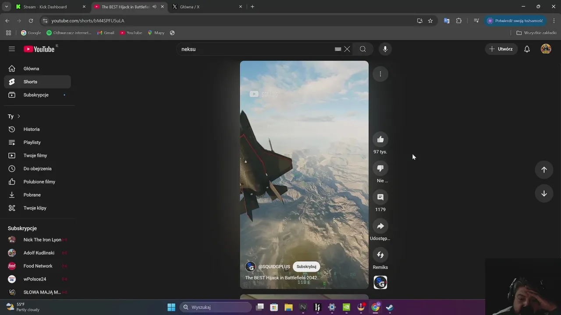Reload the page
The image size is (561, 315).
click(x=31, y=21)
